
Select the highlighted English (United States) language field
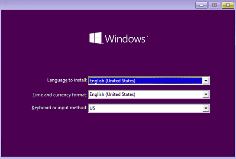coord(145,81)
